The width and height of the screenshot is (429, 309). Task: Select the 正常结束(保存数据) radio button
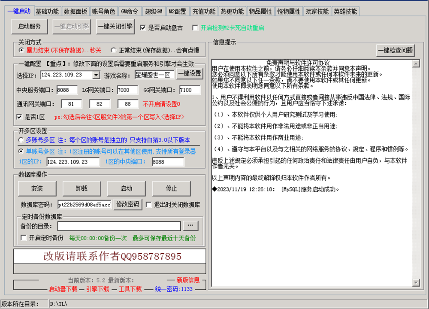click(112, 50)
